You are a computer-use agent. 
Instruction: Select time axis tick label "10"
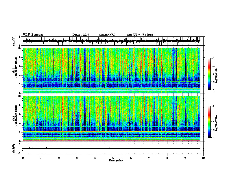tap(203, 158)
